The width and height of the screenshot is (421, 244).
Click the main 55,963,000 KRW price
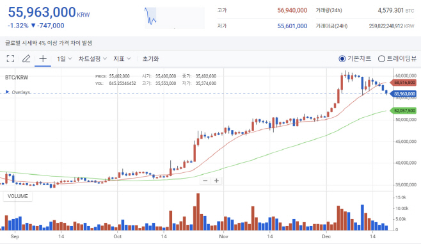pyautogui.click(x=49, y=12)
